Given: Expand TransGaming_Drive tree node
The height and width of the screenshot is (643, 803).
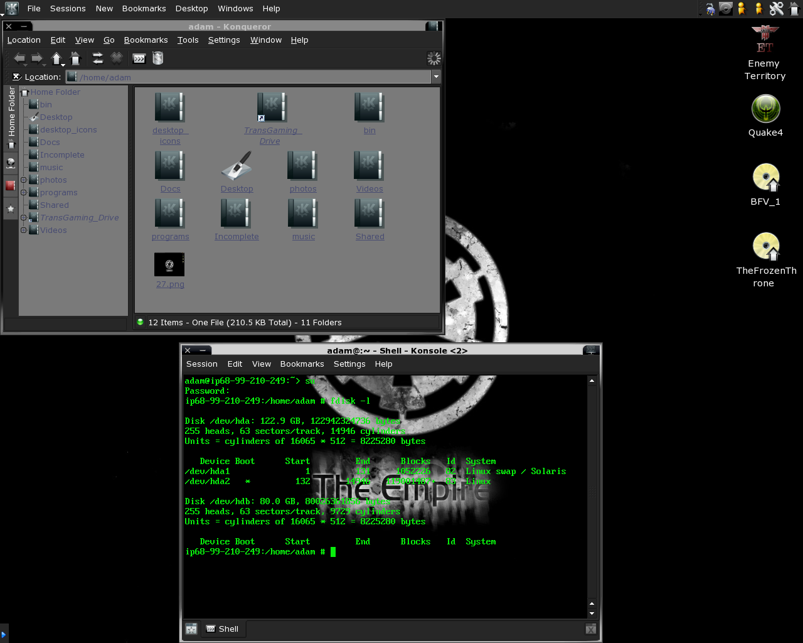Looking at the screenshot, I should pyautogui.click(x=24, y=218).
